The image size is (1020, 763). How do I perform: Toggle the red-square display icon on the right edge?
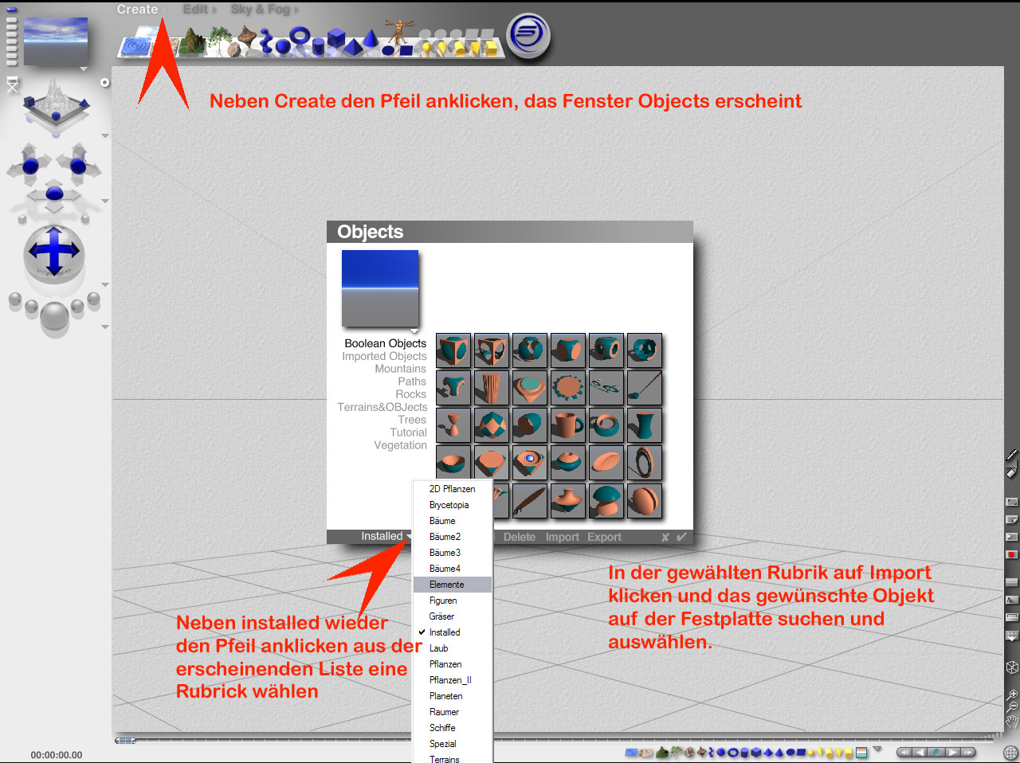1012,554
